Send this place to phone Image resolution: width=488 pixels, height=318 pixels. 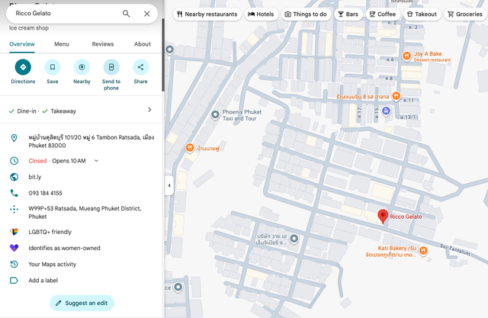[111, 67]
